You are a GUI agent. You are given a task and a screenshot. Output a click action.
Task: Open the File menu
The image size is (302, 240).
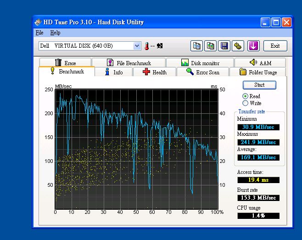coord(39,33)
